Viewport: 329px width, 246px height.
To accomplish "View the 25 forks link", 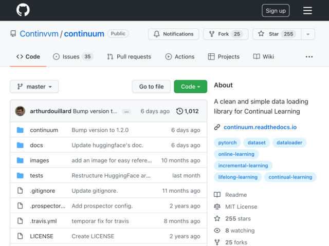I will [236, 242].
